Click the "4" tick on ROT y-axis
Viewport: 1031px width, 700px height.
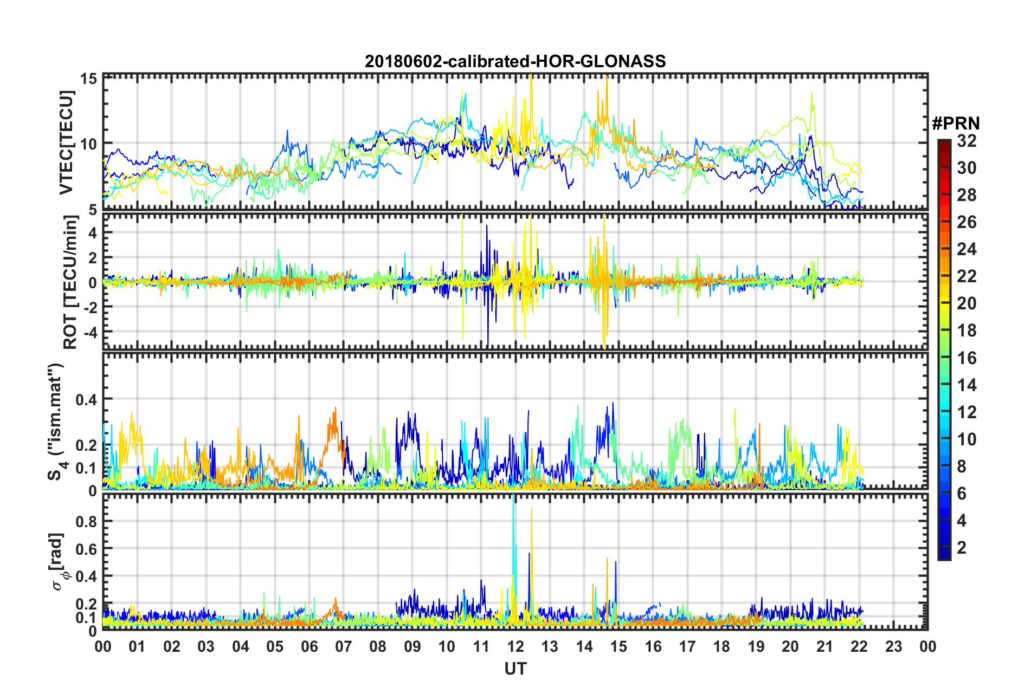(x=93, y=232)
